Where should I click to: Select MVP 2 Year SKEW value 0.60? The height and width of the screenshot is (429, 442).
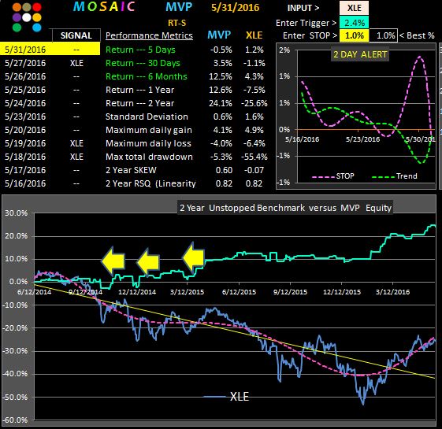click(224, 170)
